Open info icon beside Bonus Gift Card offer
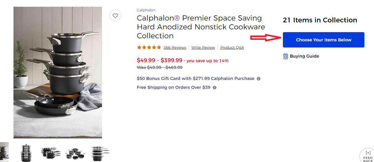The height and width of the screenshot is (162, 374). click(259, 79)
